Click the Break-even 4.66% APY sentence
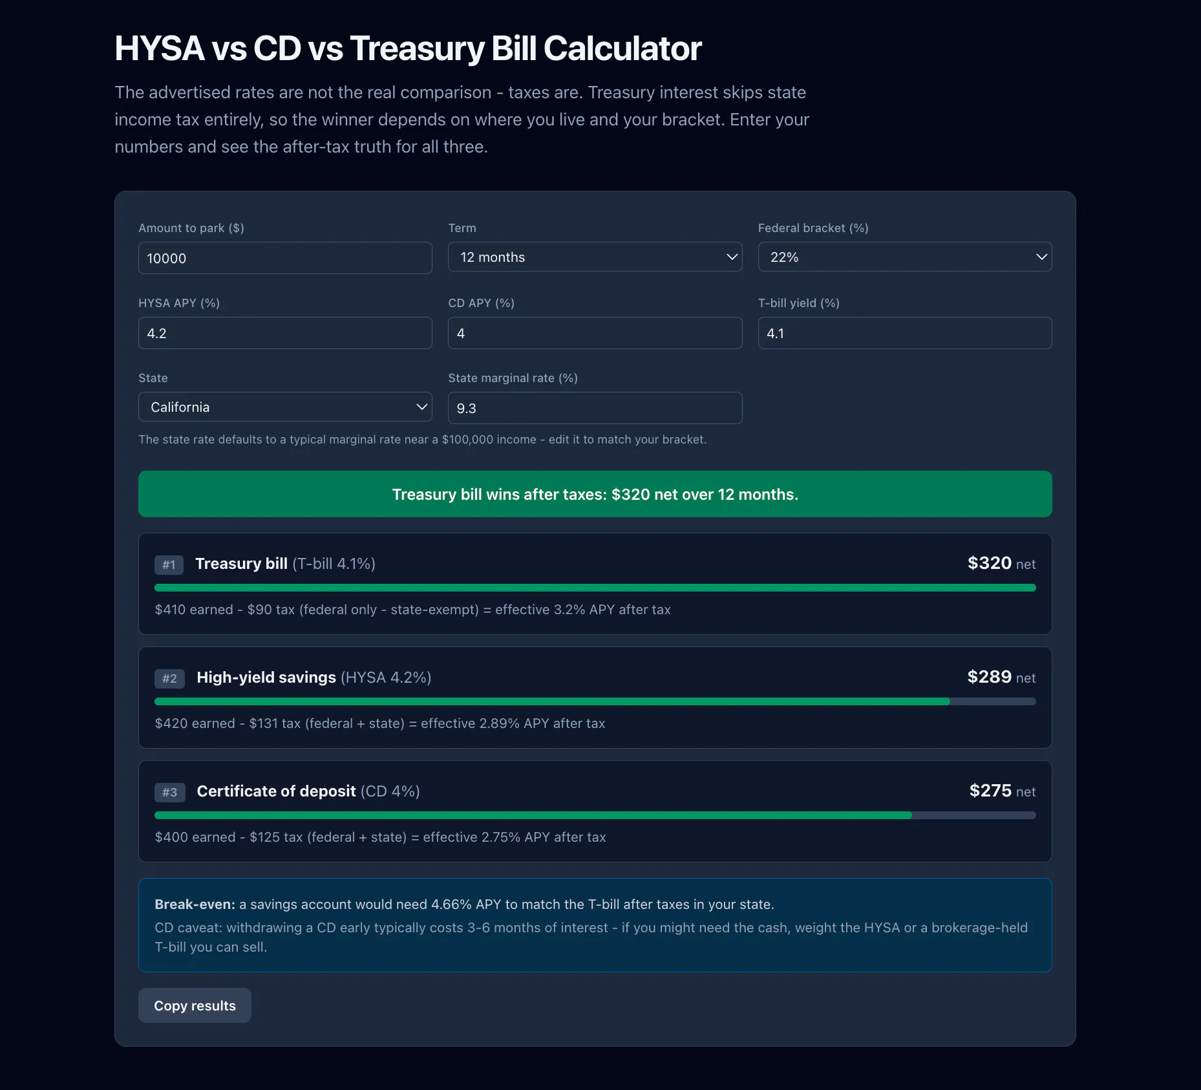 click(464, 904)
